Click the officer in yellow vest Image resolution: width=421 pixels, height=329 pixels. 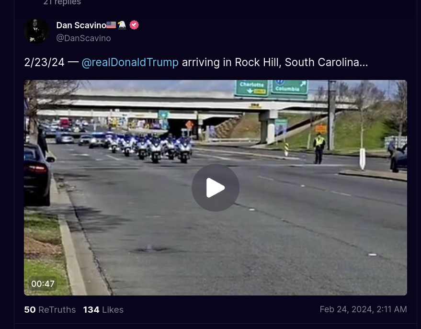tap(319, 148)
